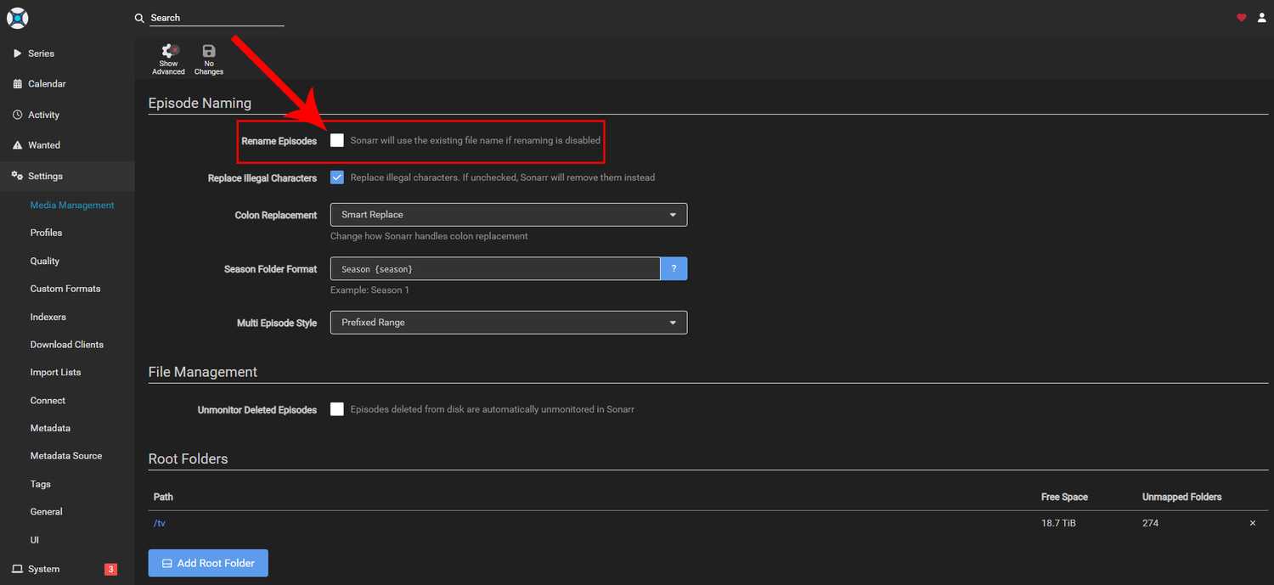Click the Add Root Folder button
Screen dimensions: 1274x585
tap(208, 563)
